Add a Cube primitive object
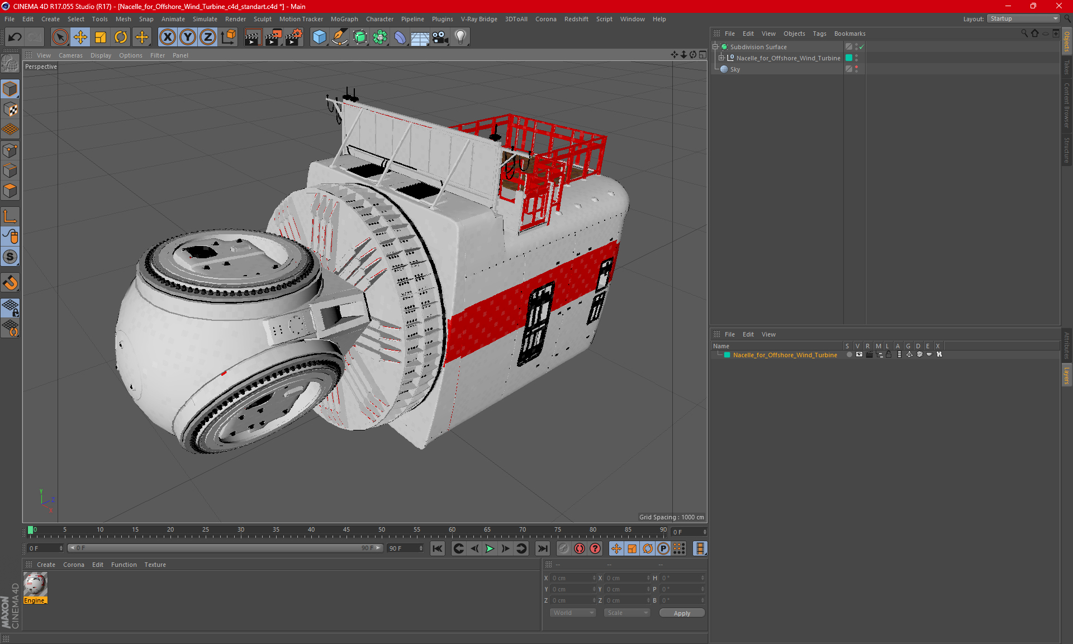Image resolution: width=1073 pixels, height=644 pixels. (x=319, y=37)
